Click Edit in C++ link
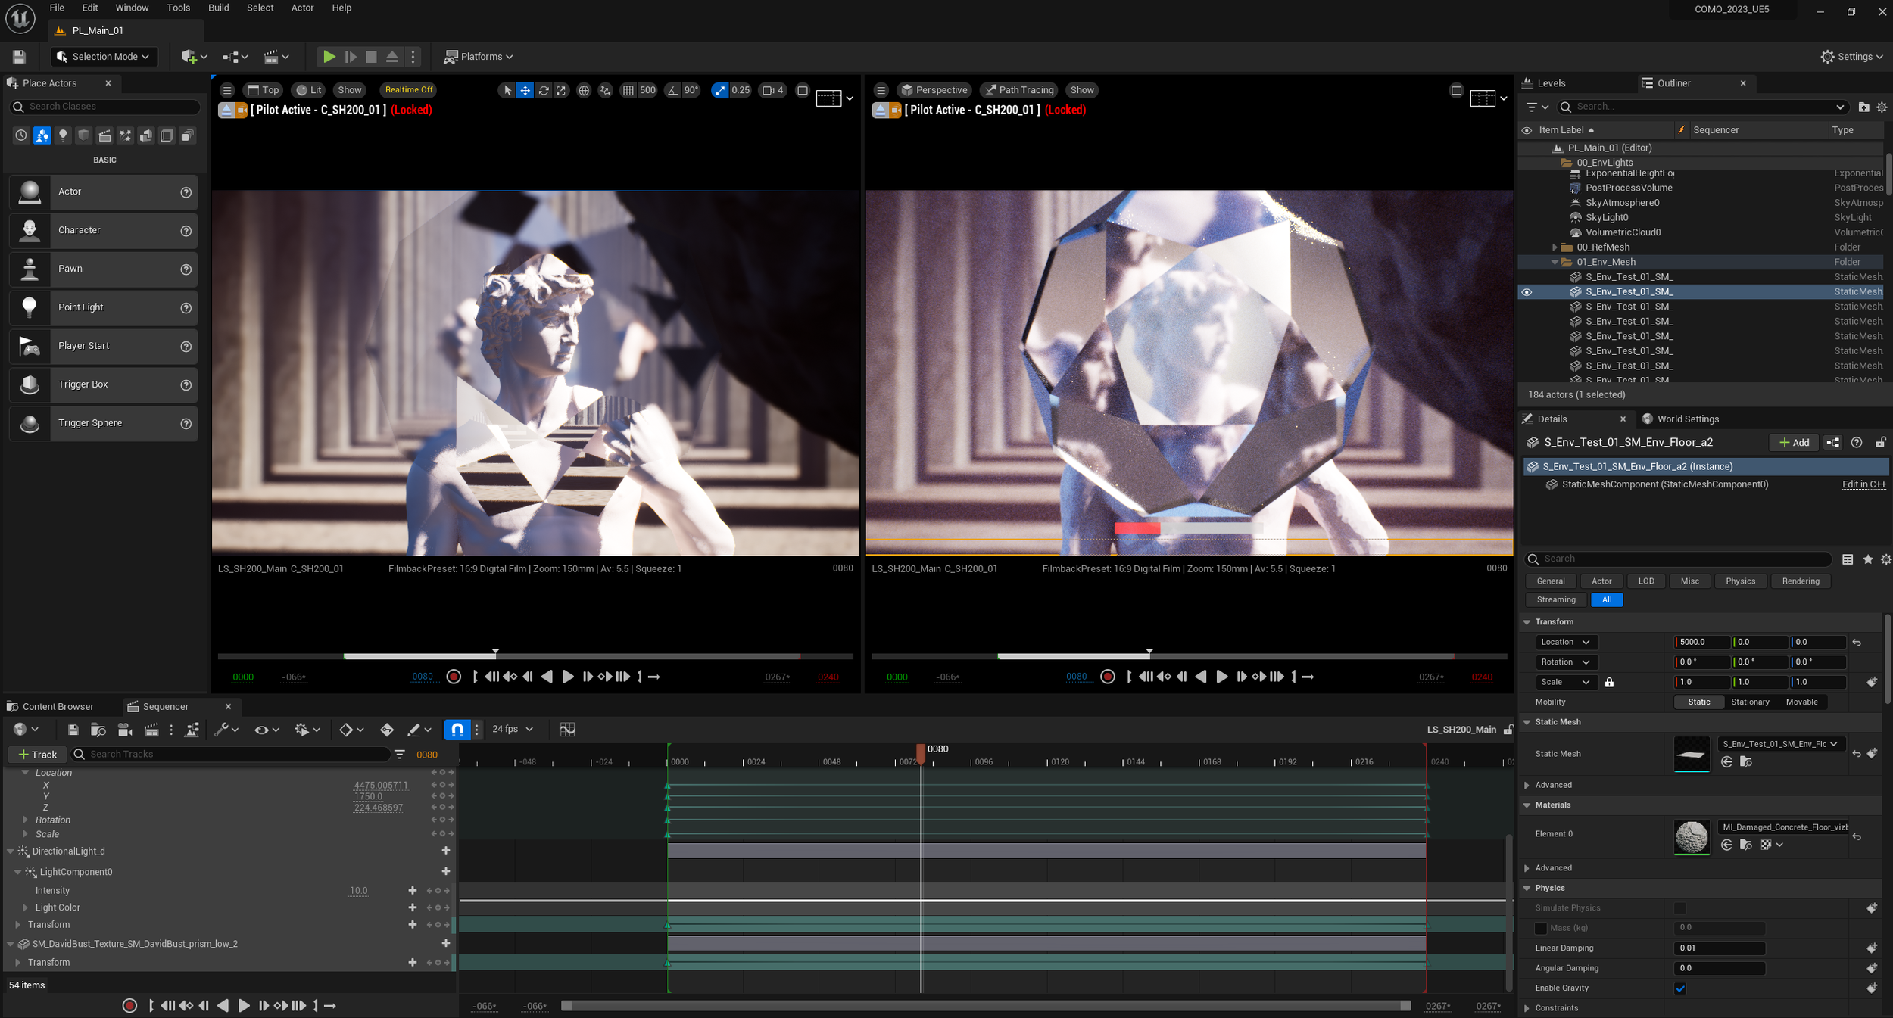 point(1863,485)
